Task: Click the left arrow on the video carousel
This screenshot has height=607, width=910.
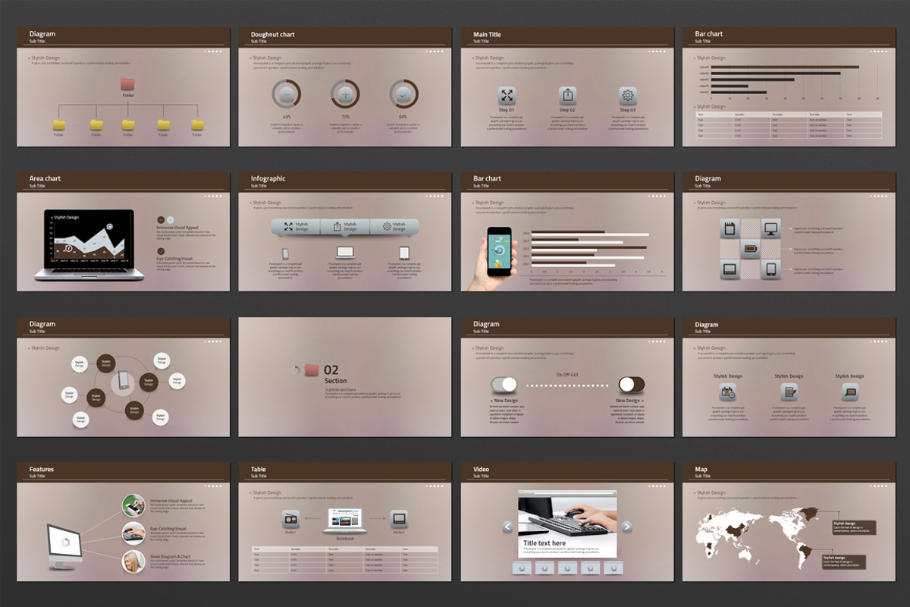Action: (x=508, y=527)
